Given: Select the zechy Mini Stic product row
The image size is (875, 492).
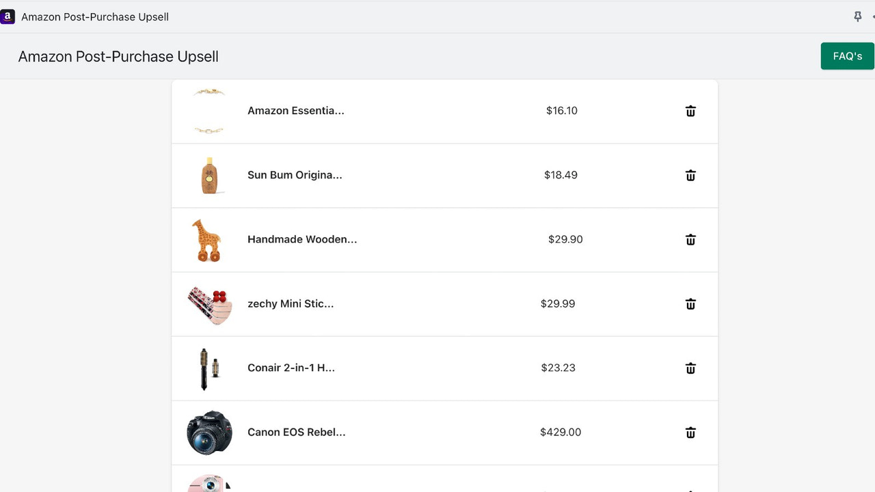Looking at the screenshot, I should point(291,303).
